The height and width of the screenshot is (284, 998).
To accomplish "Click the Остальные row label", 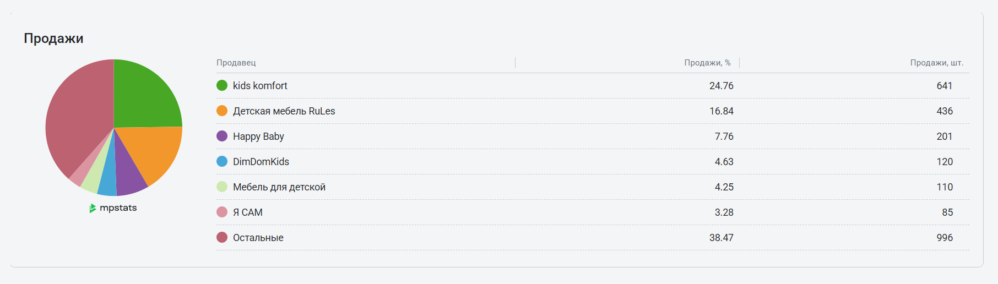I will [258, 238].
